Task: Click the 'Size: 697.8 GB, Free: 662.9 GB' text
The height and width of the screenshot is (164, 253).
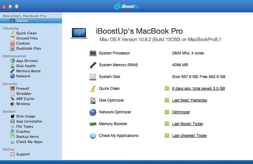Action: click(x=199, y=77)
